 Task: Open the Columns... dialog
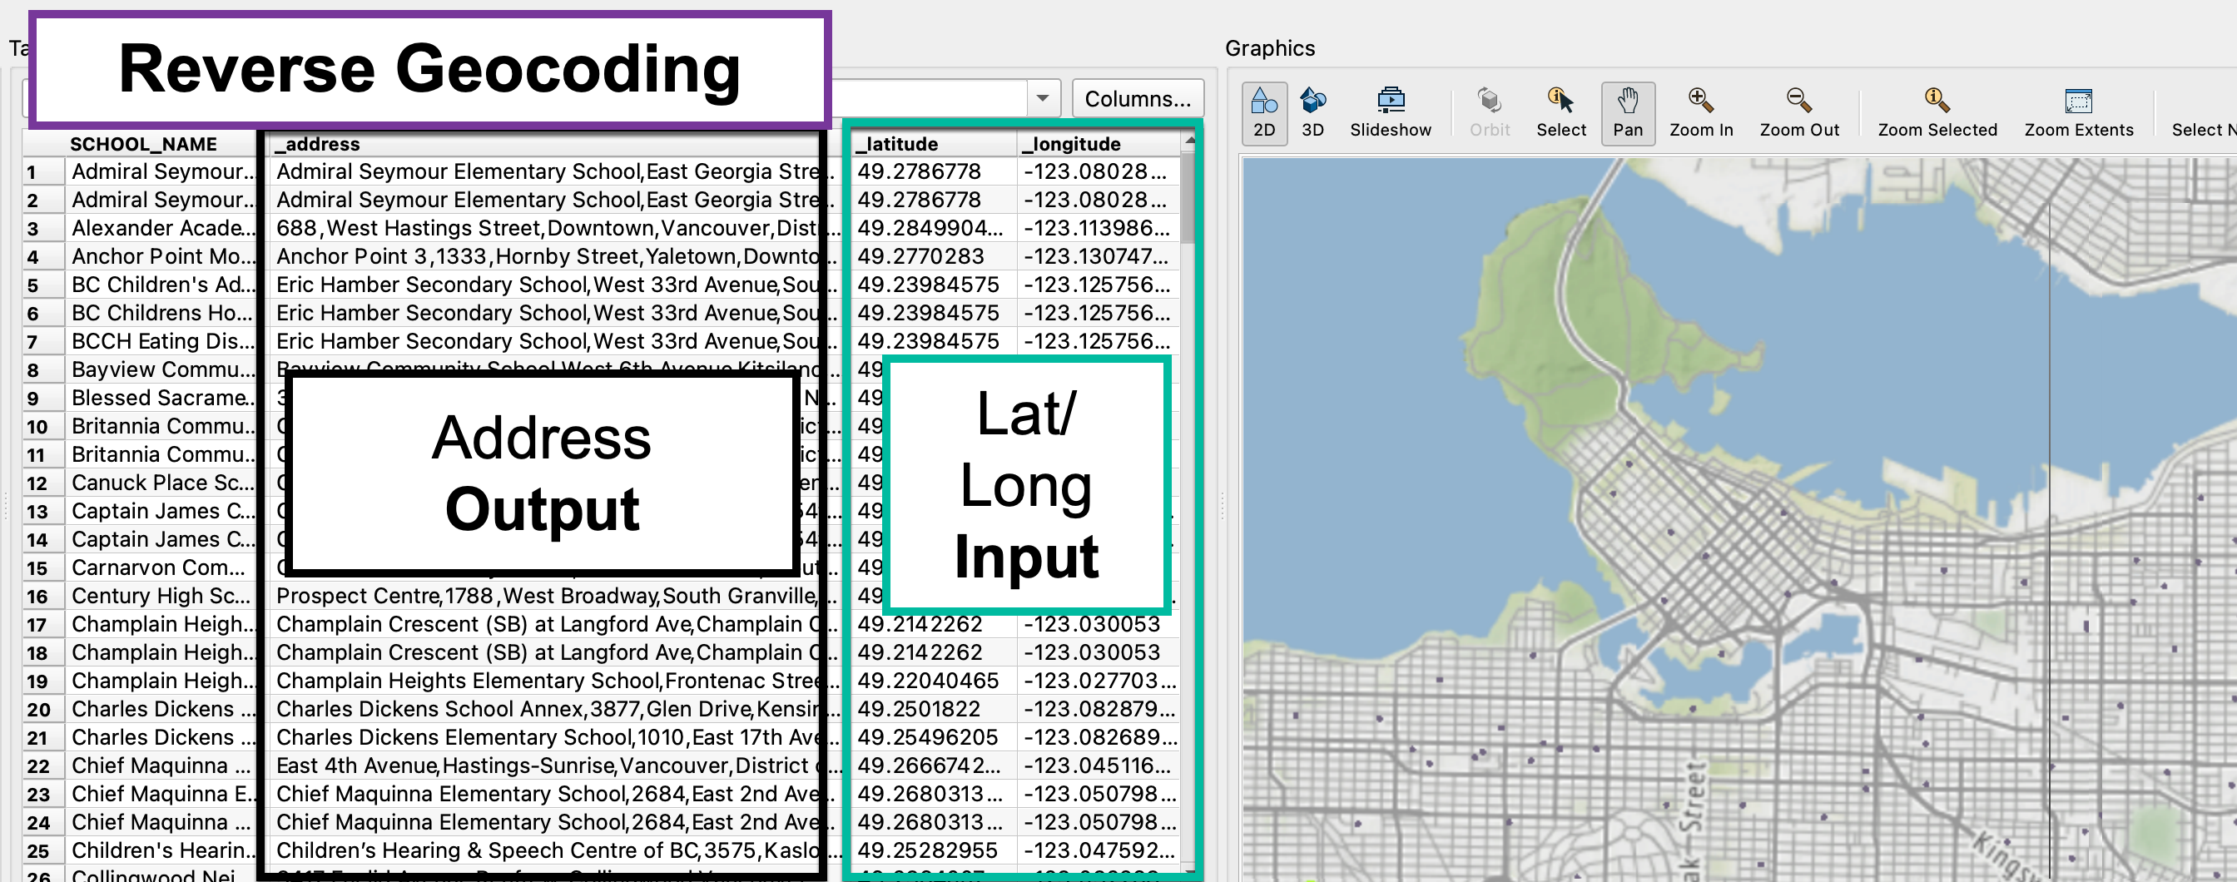pyautogui.click(x=1138, y=97)
